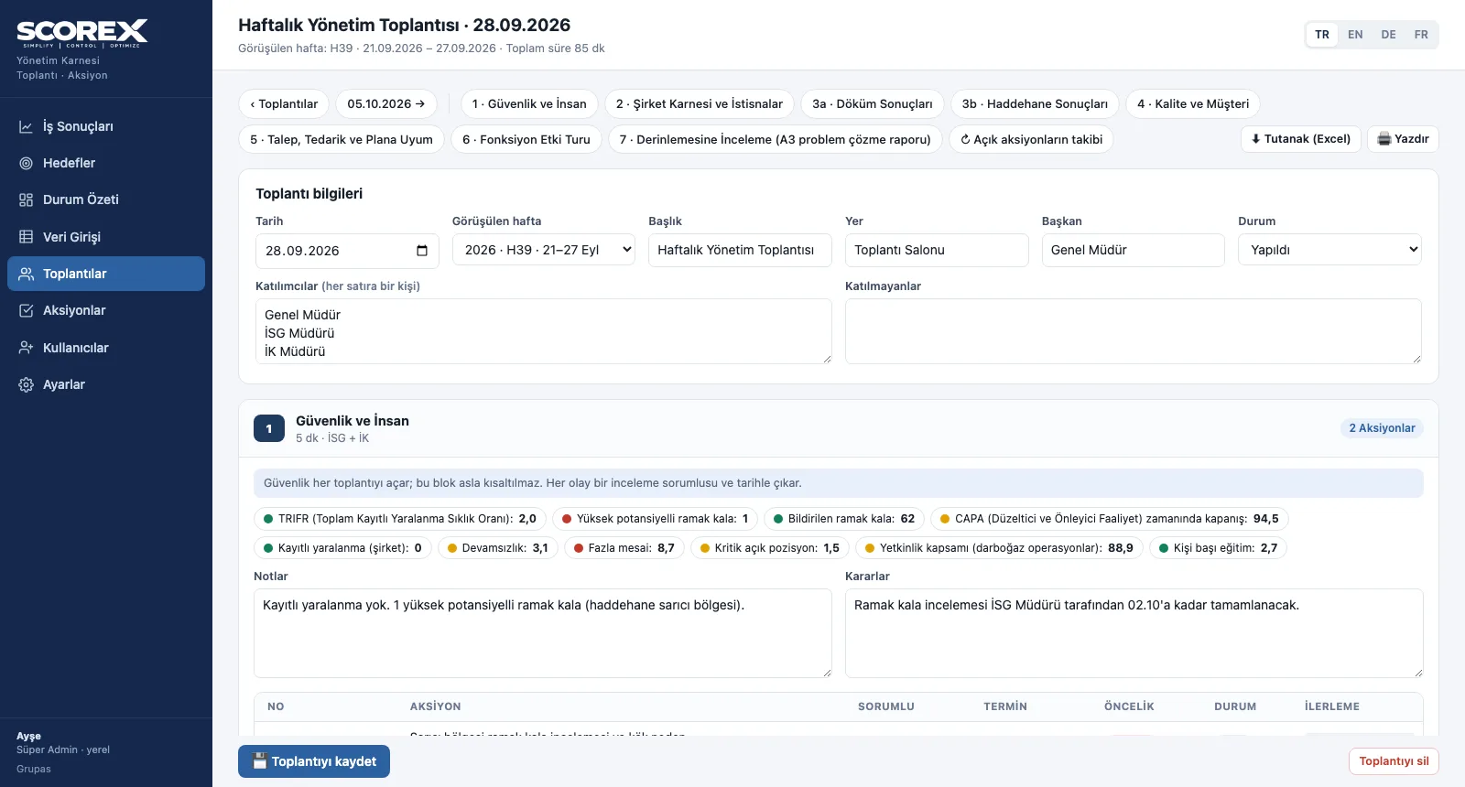
Task: Click the Notlar text area
Action: pos(543,633)
